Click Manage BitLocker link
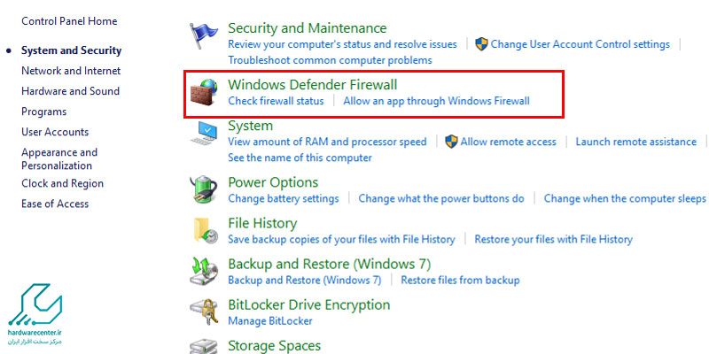The image size is (709, 354). (x=270, y=321)
